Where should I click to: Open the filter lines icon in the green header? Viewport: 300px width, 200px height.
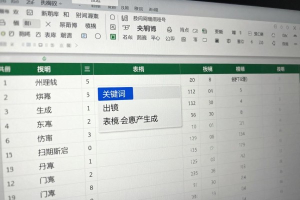(87, 69)
